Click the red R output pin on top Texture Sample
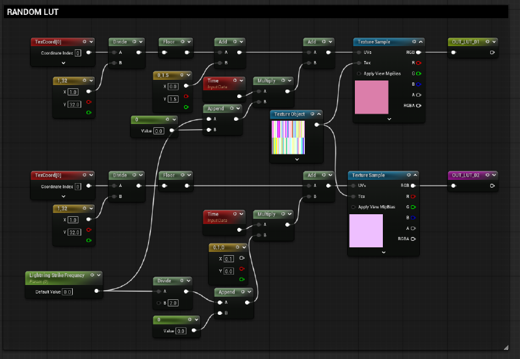The height and width of the screenshot is (359, 520). click(418, 63)
